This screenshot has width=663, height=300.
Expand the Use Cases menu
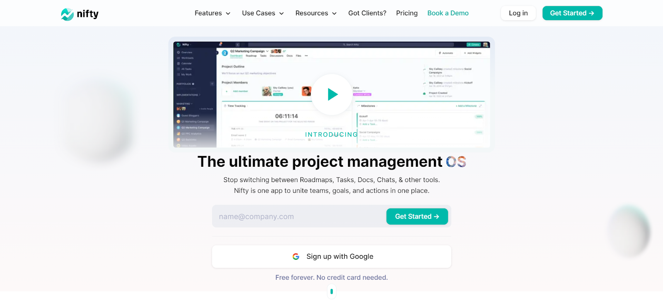point(263,13)
